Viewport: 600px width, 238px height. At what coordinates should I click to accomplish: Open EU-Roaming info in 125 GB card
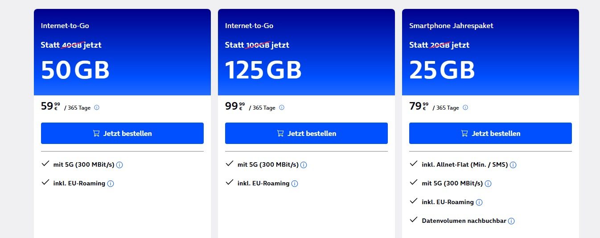[x=295, y=184]
